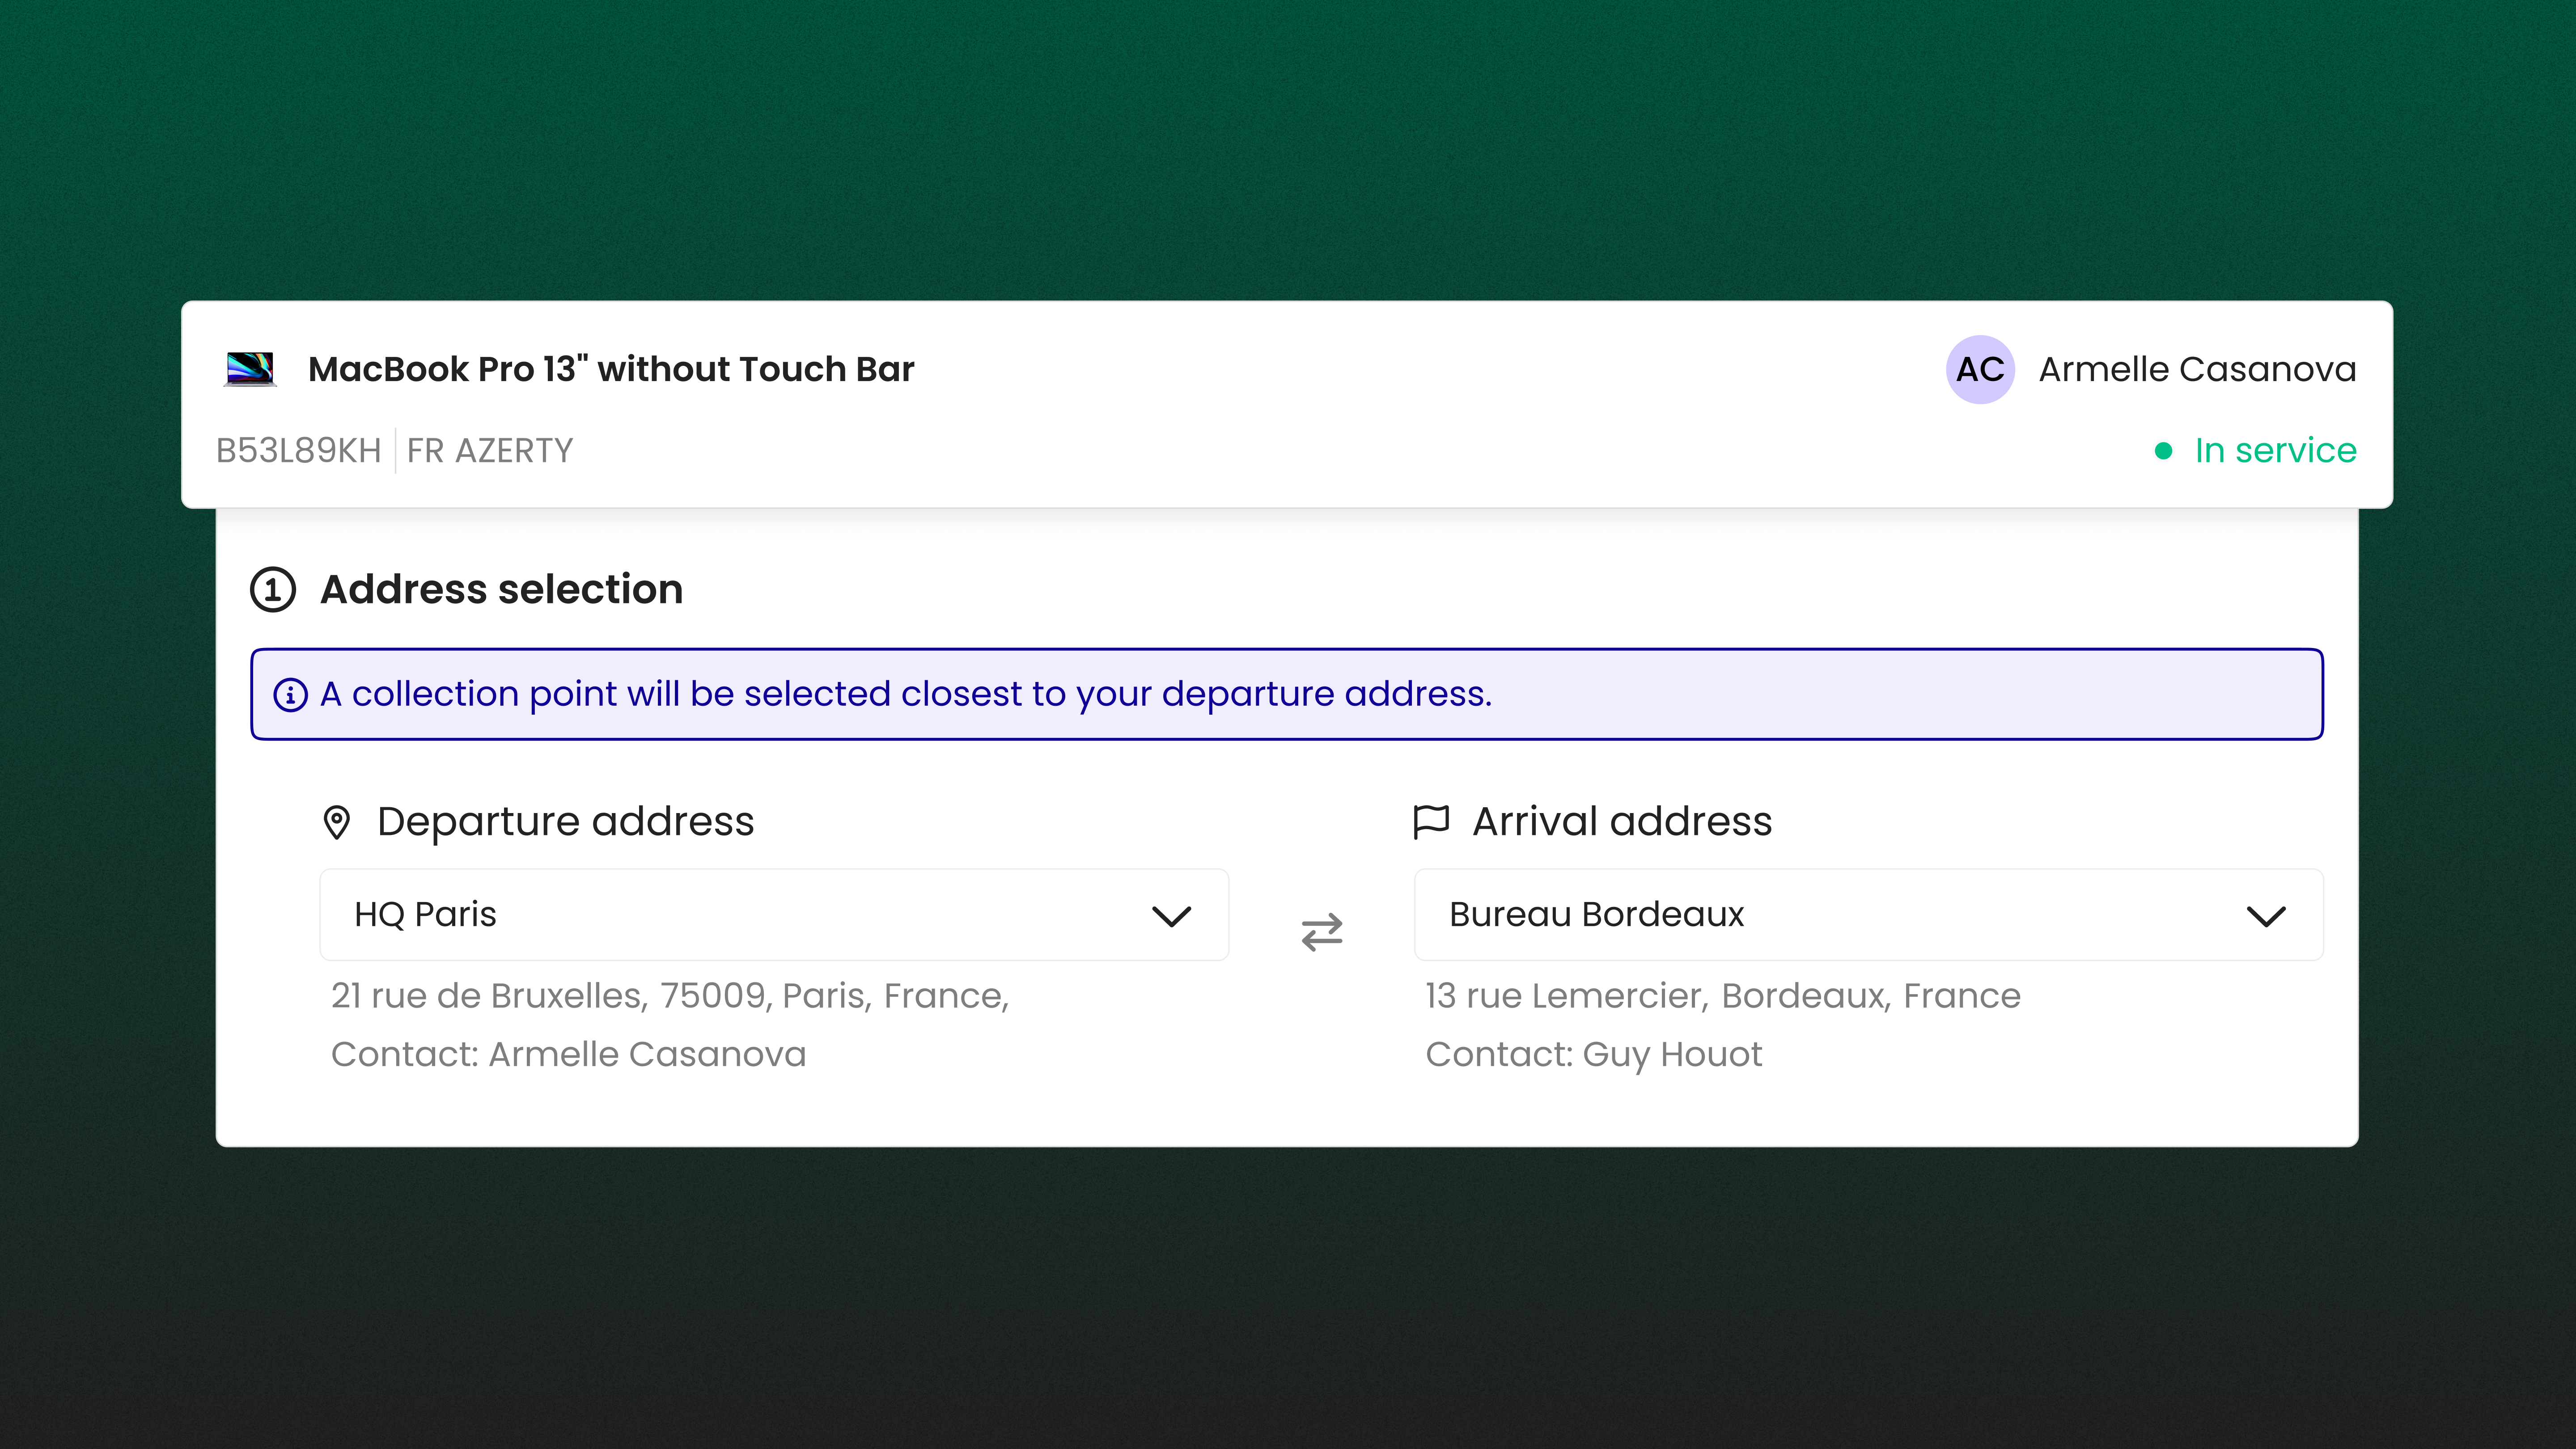The width and height of the screenshot is (2576, 1449).
Task: Click the B53L89KH serial number
Action: [299, 451]
